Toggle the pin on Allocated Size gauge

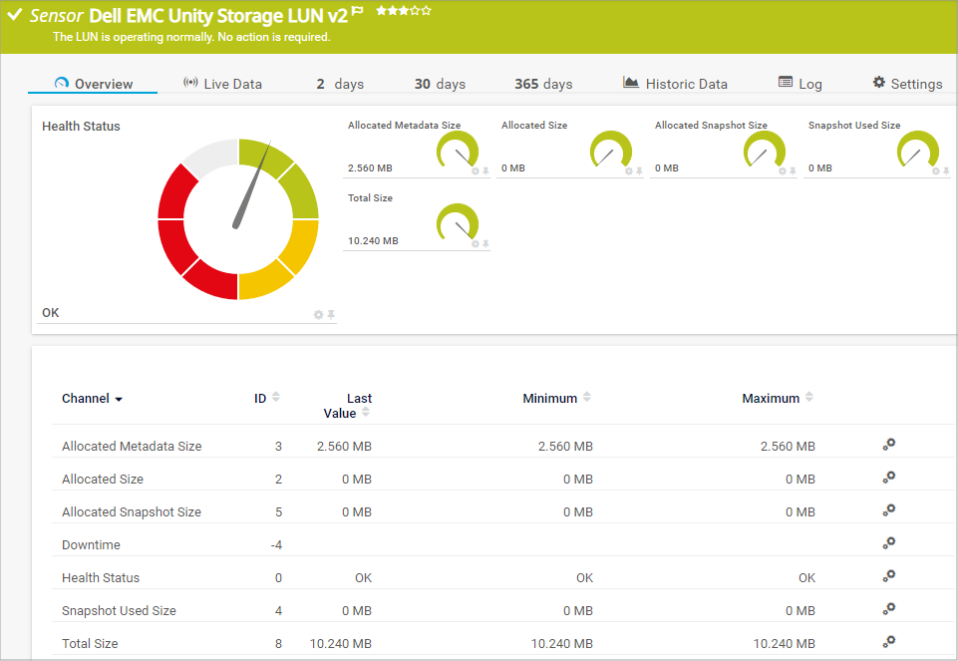(x=639, y=171)
